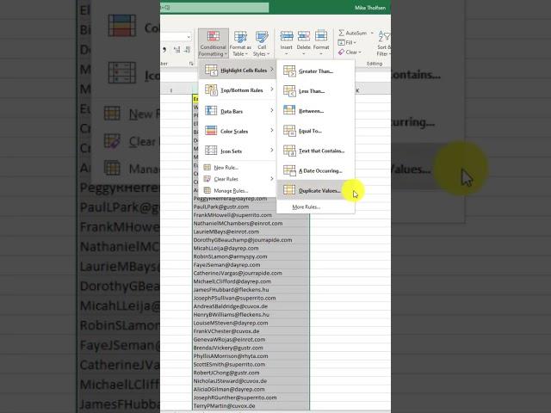
Task: Click the Format cells icon
Action: click(x=321, y=36)
